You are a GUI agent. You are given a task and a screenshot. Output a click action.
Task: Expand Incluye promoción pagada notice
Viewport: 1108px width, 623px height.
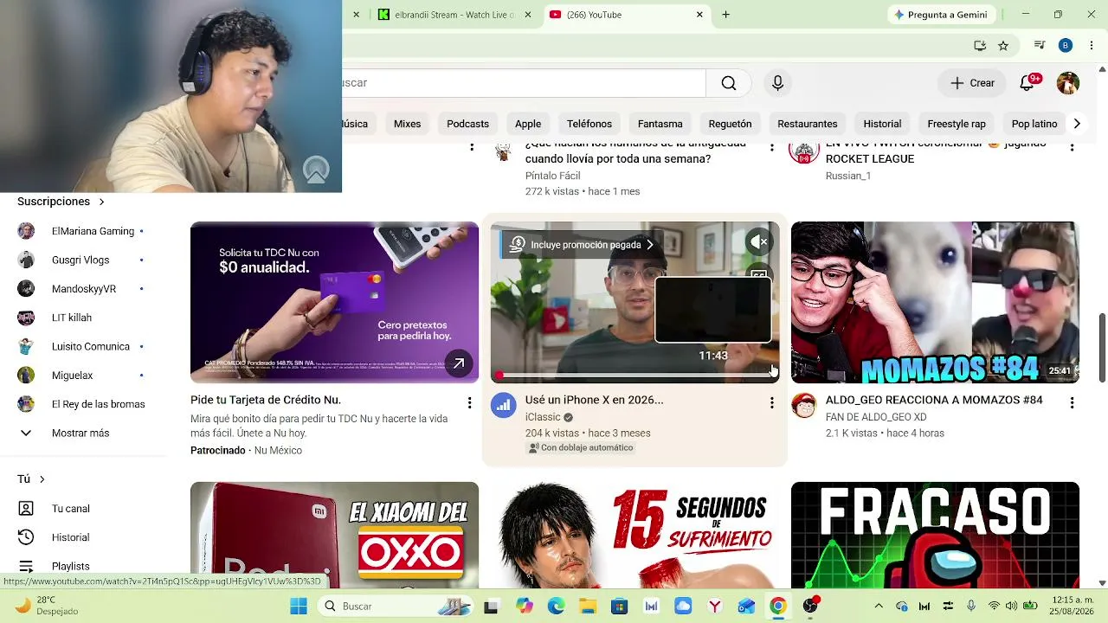pyautogui.click(x=583, y=245)
